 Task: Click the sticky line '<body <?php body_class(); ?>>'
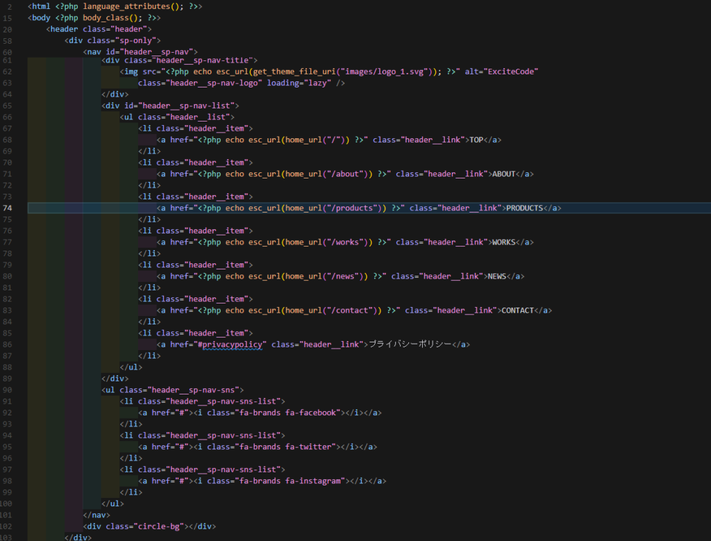[94, 17]
